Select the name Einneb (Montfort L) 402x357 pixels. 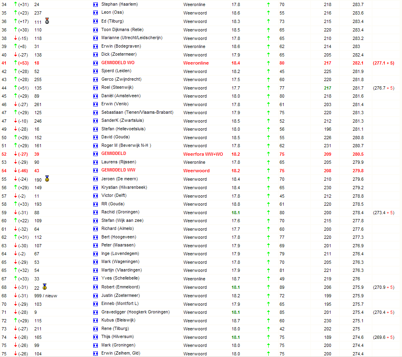pos(120,303)
